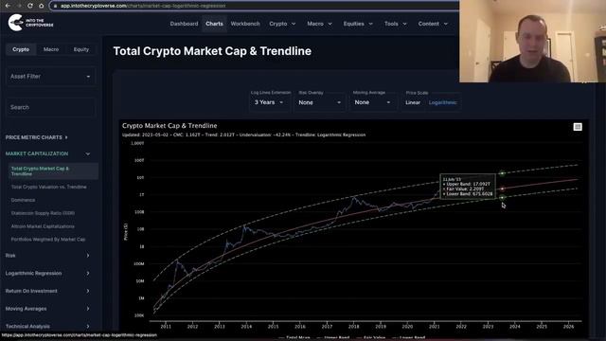Click the 2021 year axis label
Image resolution: width=606 pixels, height=341 pixels.
435,326
